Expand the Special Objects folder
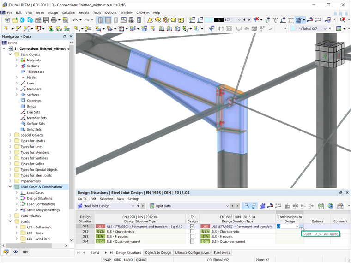This screenshot has width=351, height=263. (10, 135)
